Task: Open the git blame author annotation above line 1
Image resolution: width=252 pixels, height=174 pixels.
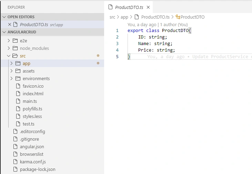Action: pos(158,24)
